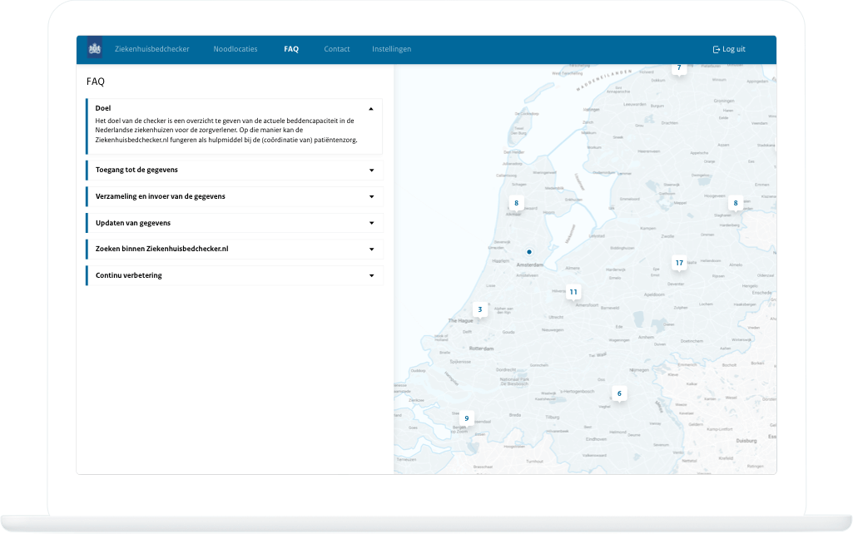Expand Verzameling en invoer van de gegevens
The height and width of the screenshot is (534, 853).
(235, 197)
